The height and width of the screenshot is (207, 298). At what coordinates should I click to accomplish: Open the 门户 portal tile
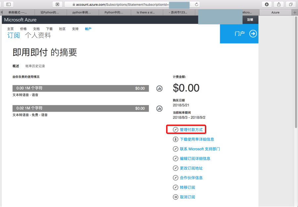pos(239,34)
